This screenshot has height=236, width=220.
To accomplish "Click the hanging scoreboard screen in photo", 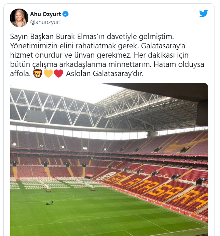I will 36,116.
